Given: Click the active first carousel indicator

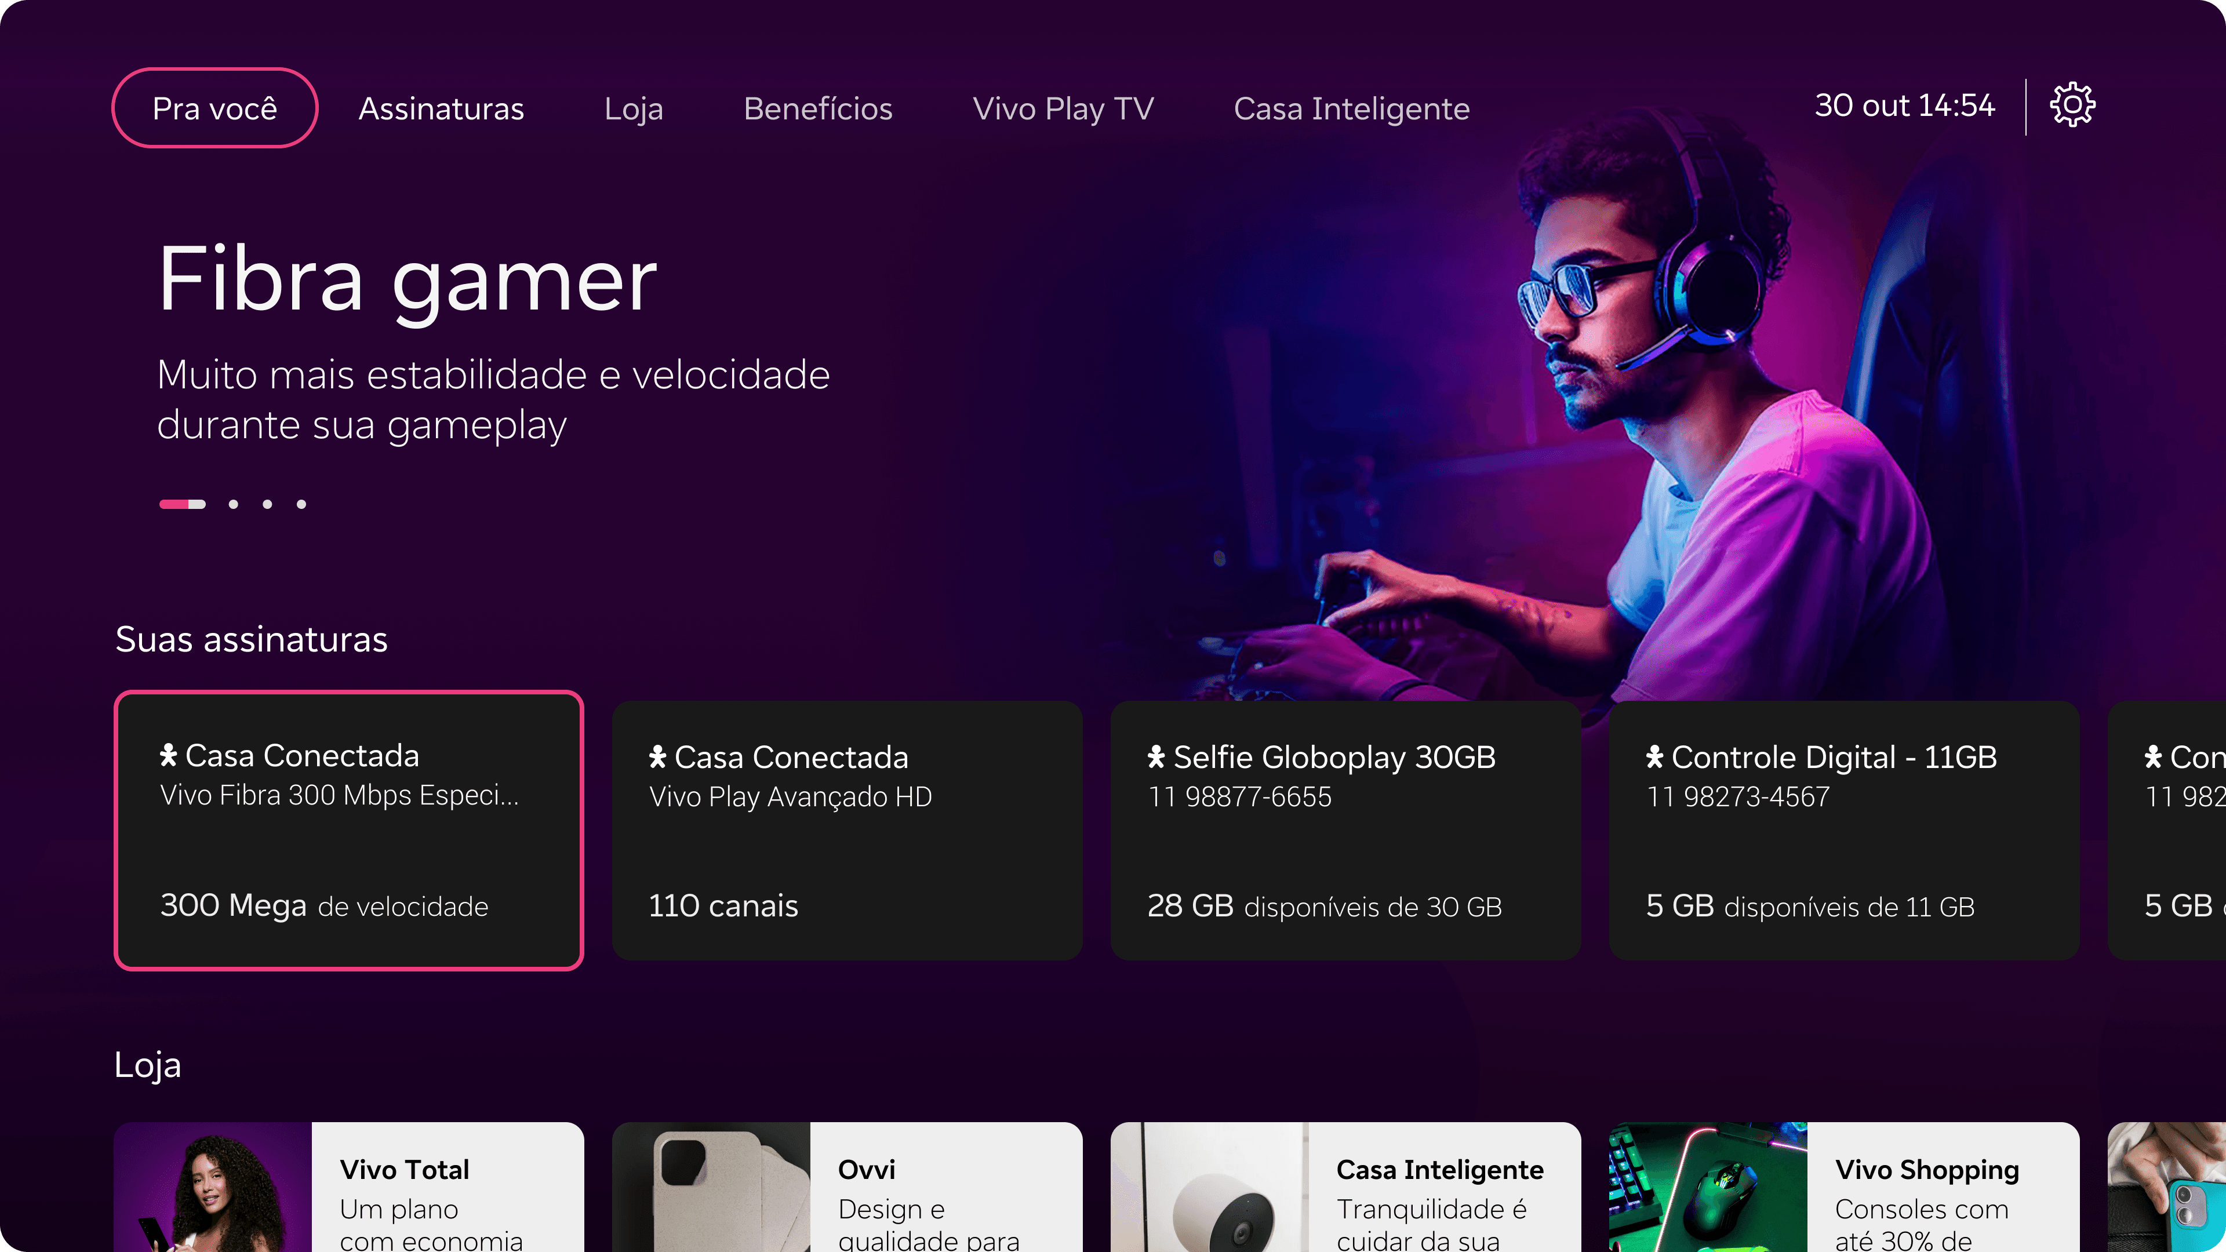Looking at the screenshot, I should (183, 504).
